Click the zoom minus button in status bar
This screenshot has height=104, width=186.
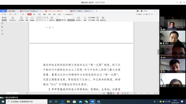tap(142, 93)
